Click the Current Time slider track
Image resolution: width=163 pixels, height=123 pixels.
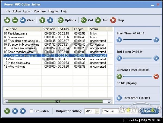click(137, 76)
